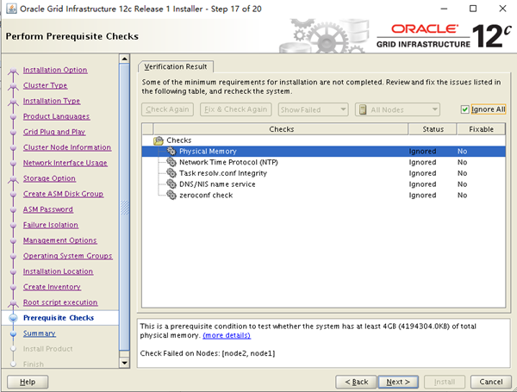Go to Cluster Type step
This screenshot has width=517, height=392.
tap(45, 85)
